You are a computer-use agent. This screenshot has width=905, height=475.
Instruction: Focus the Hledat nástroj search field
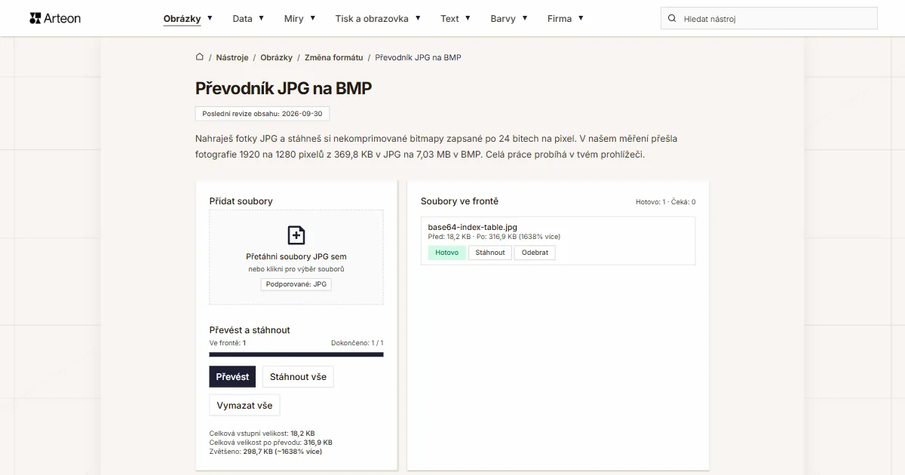769,18
